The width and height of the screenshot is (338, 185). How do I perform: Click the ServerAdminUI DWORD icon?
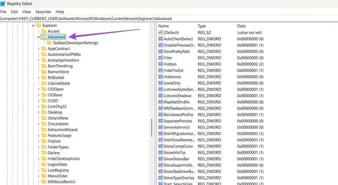160,127
